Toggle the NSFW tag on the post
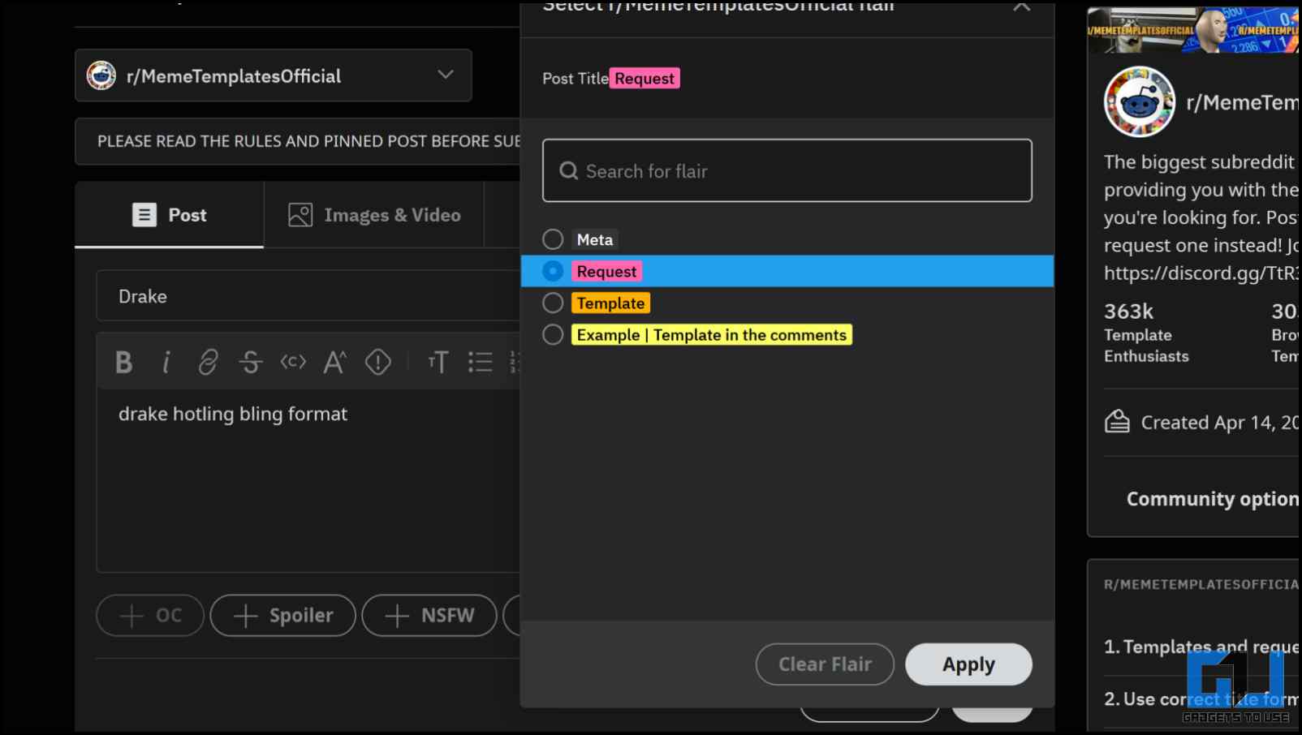1302x735 pixels. (x=429, y=616)
